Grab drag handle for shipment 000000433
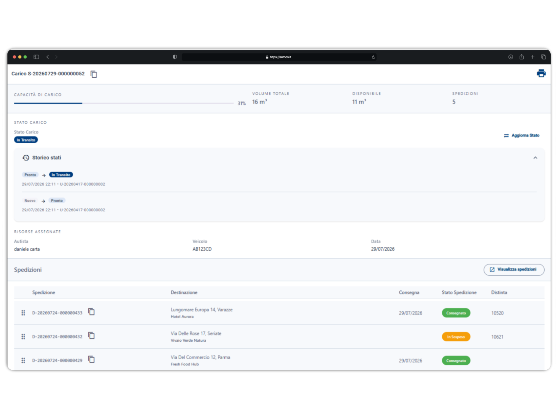Image resolution: width=558 pixels, height=419 pixels. coord(23,313)
